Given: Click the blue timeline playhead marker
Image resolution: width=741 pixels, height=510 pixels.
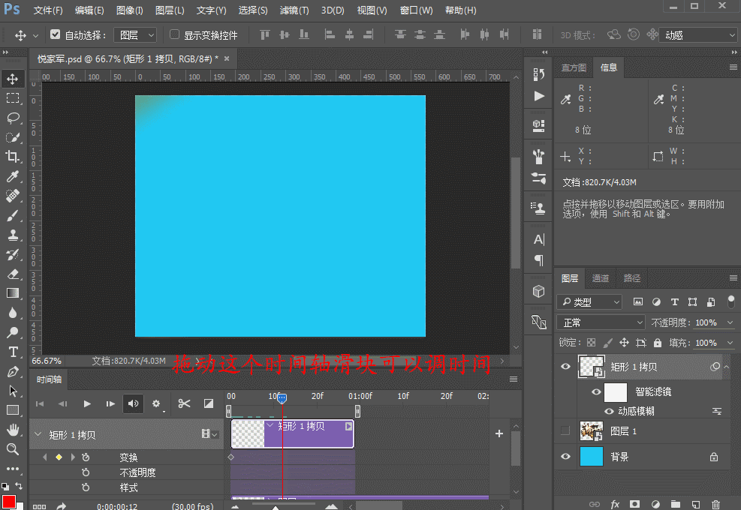Looking at the screenshot, I should [x=282, y=398].
